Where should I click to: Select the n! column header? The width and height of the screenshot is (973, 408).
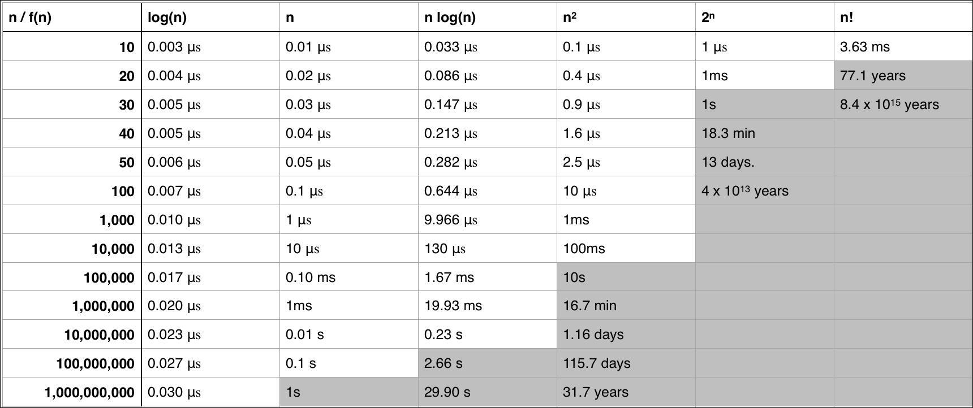pyautogui.click(x=903, y=18)
